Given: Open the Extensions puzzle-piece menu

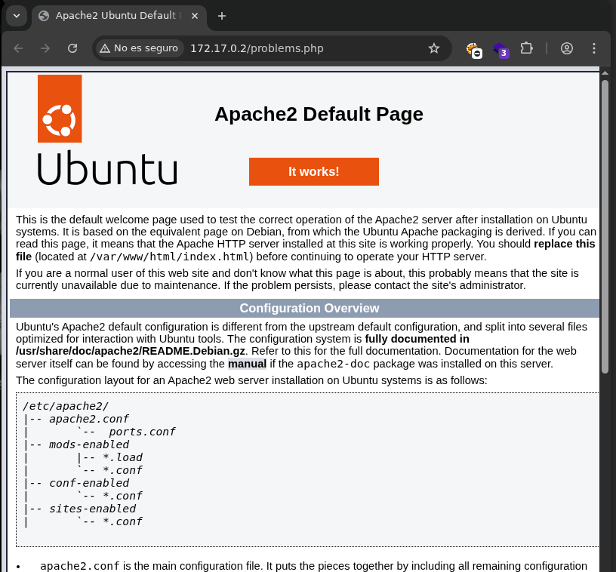Looking at the screenshot, I should pos(527,48).
